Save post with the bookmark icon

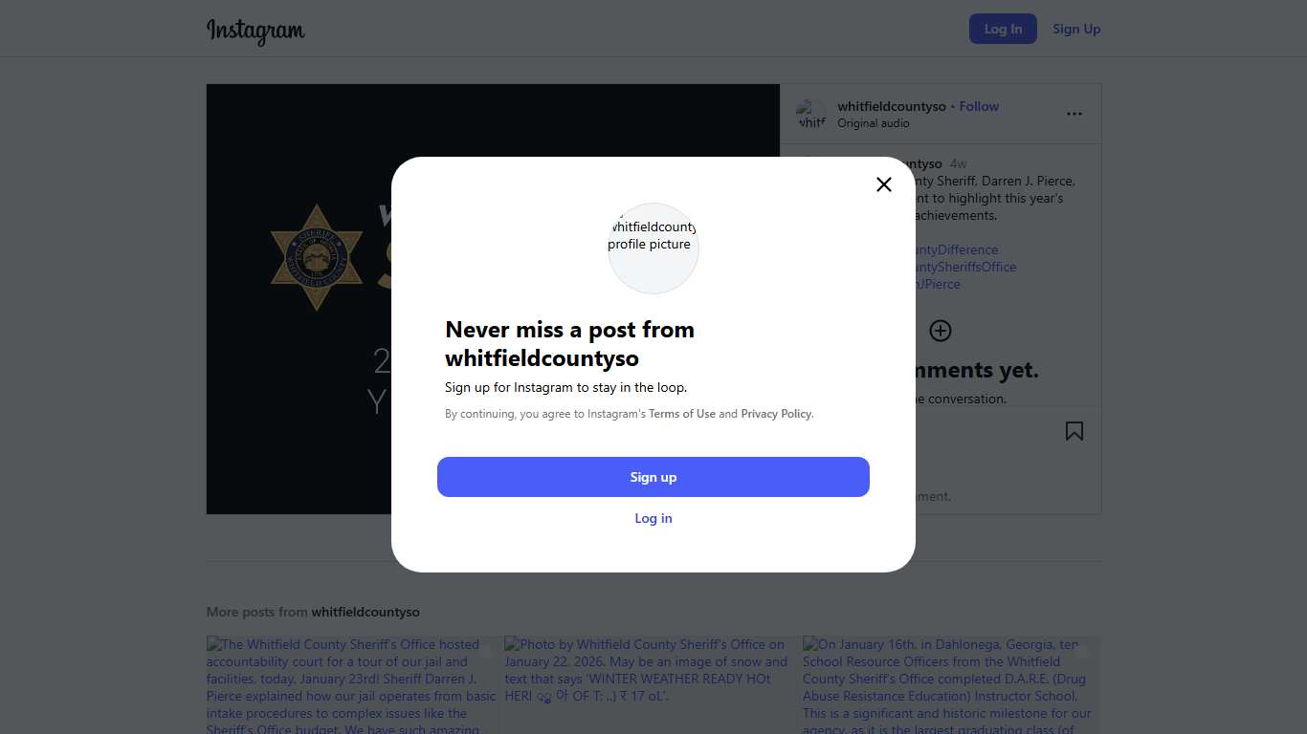click(1074, 431)
